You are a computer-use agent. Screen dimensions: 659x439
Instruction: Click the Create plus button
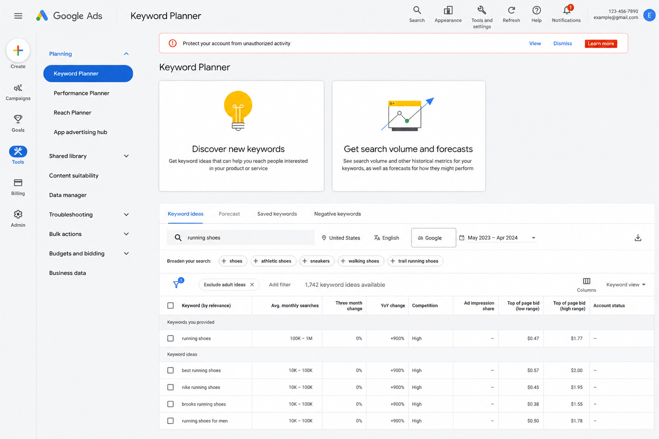click(18, 51)
